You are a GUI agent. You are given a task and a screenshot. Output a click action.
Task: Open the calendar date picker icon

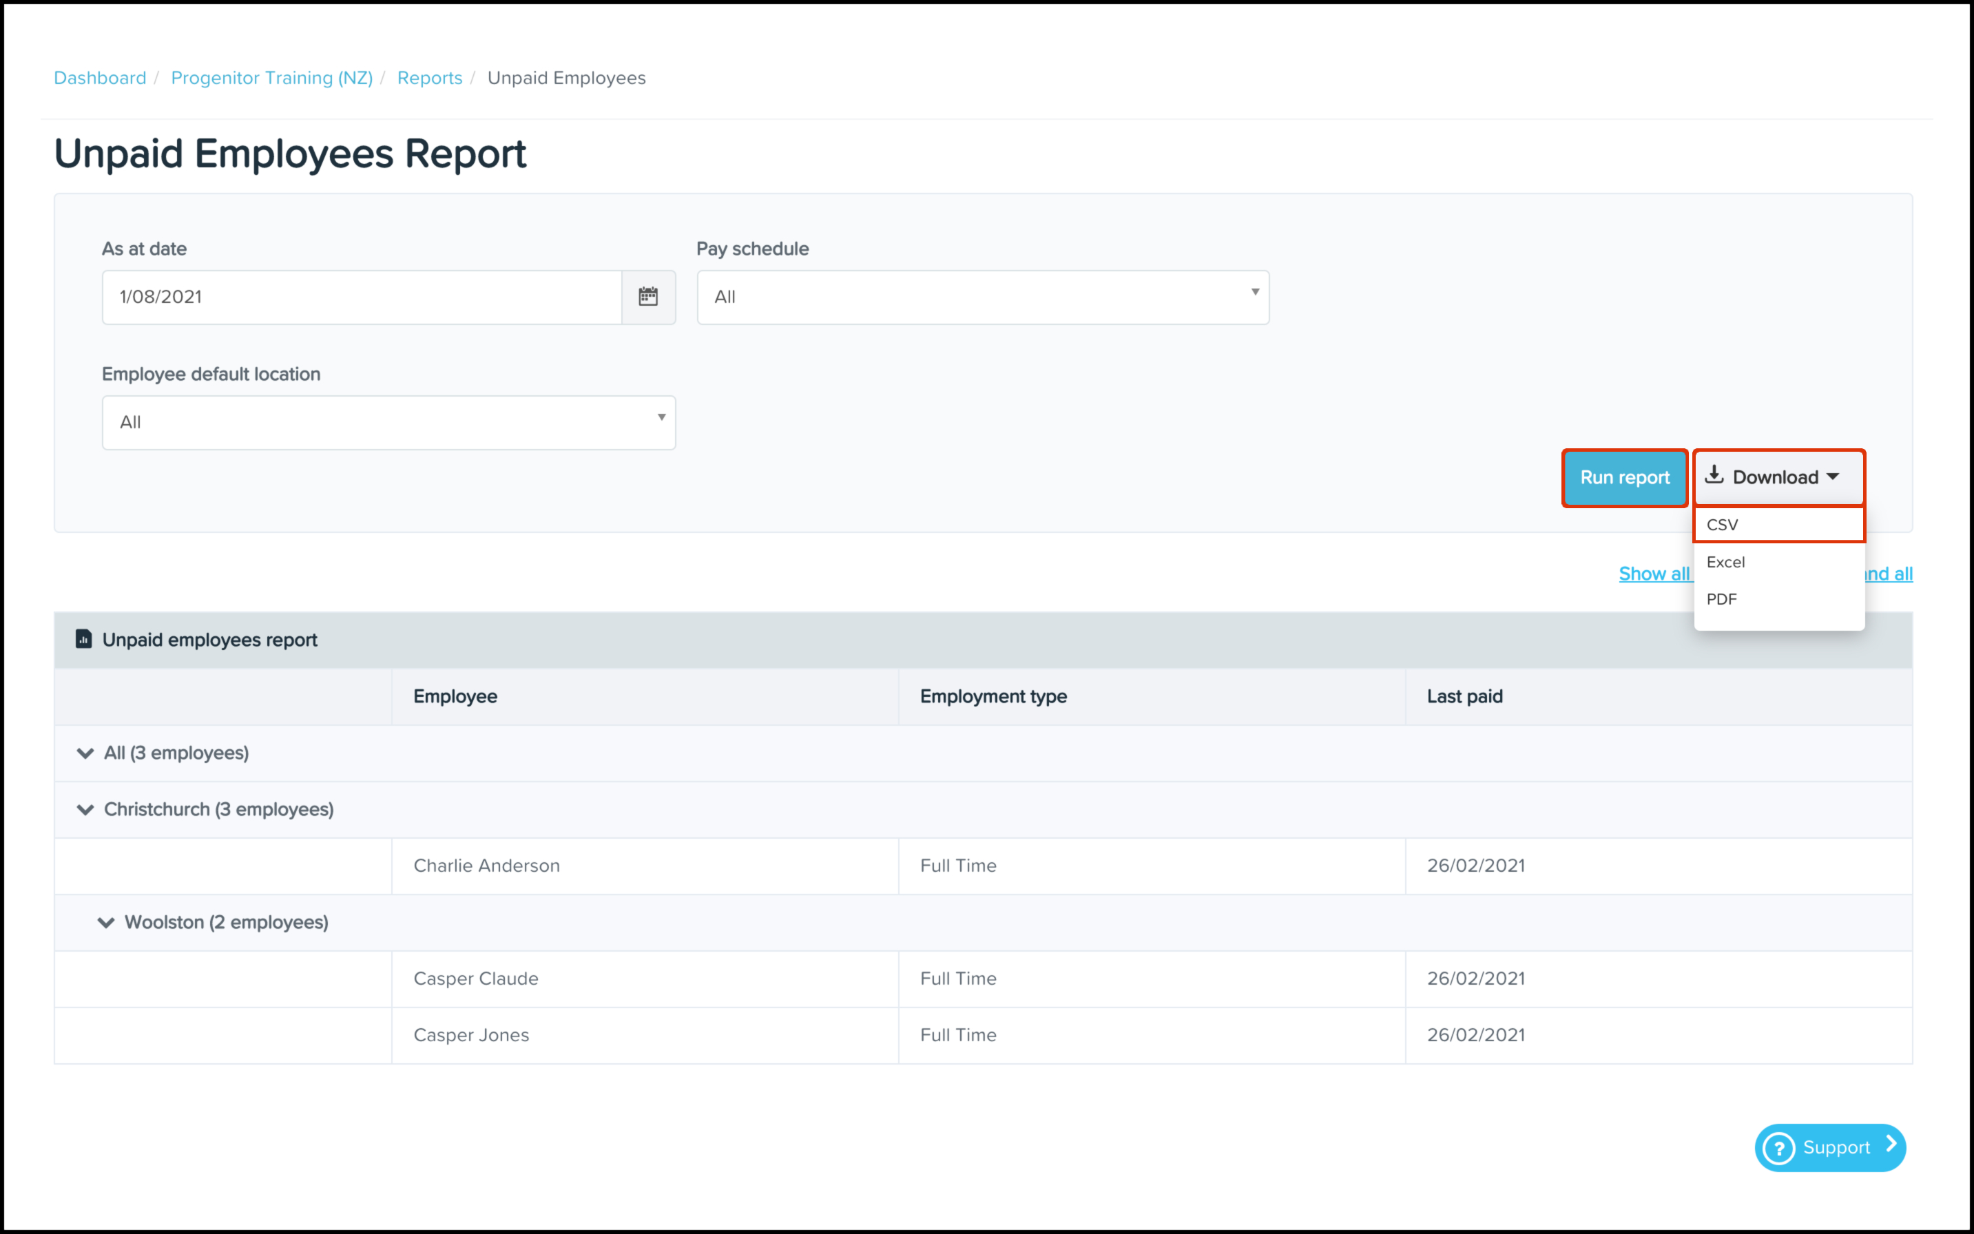coord(647,297)
